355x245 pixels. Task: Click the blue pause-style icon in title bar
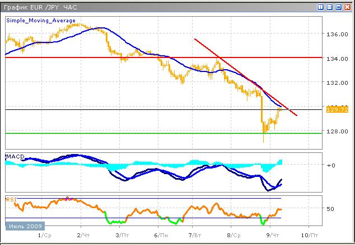pyautogui.click(x=321, y=7)
